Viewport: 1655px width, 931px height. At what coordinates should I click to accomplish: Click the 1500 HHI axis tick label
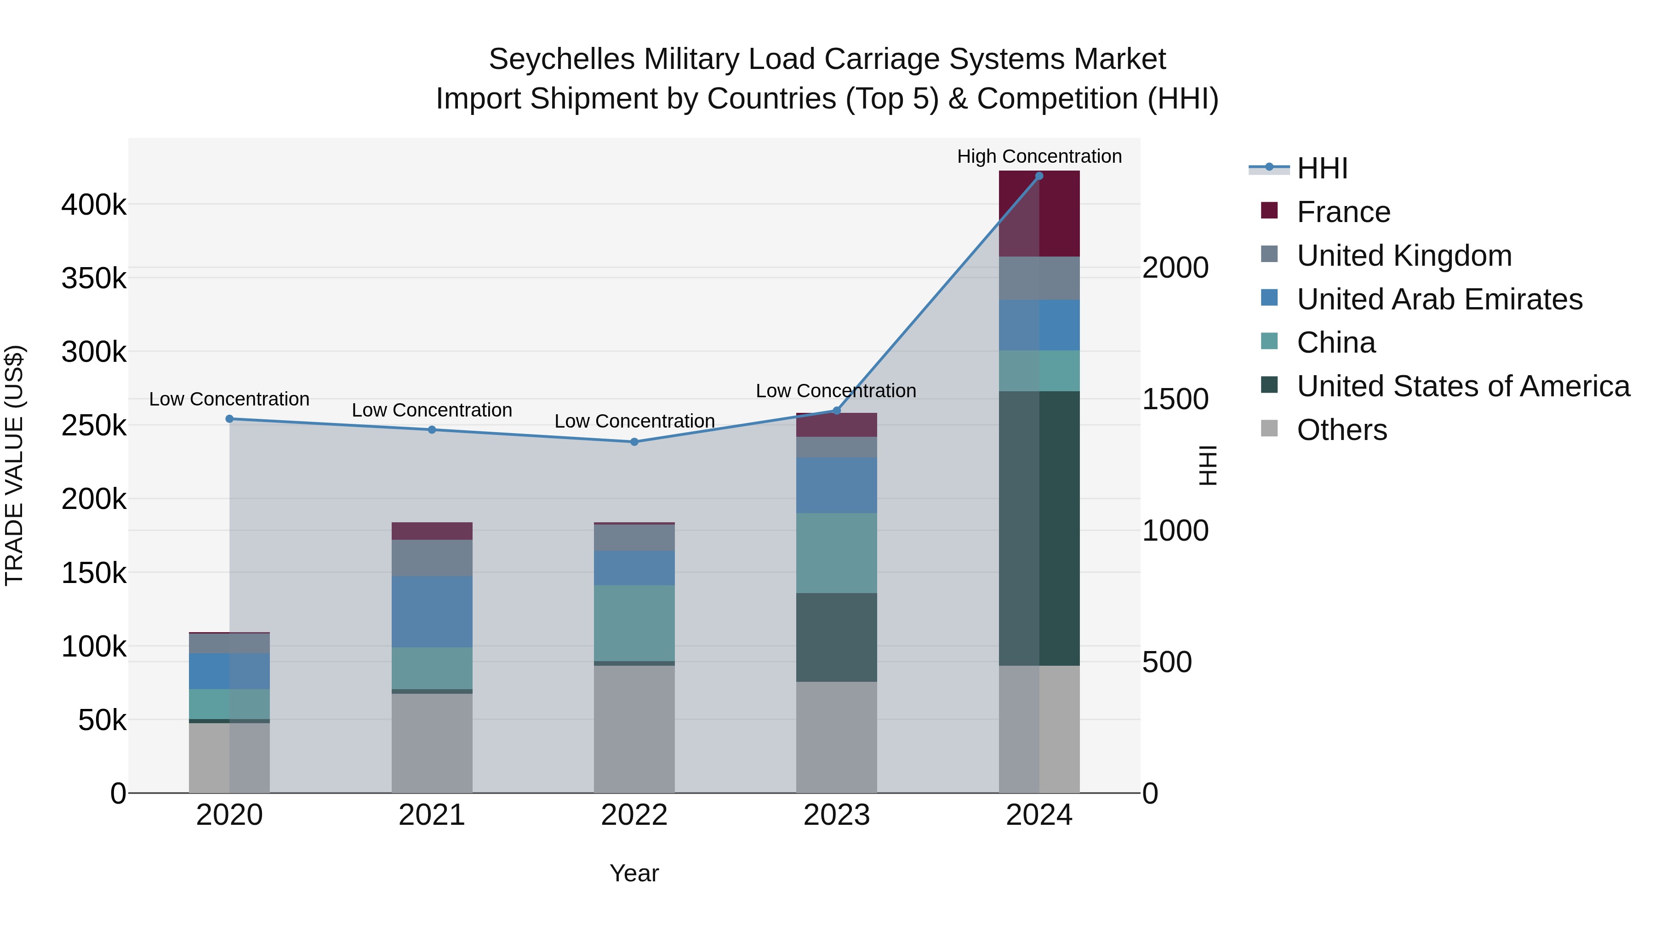pyautogui.click(x=1175, y=399)
